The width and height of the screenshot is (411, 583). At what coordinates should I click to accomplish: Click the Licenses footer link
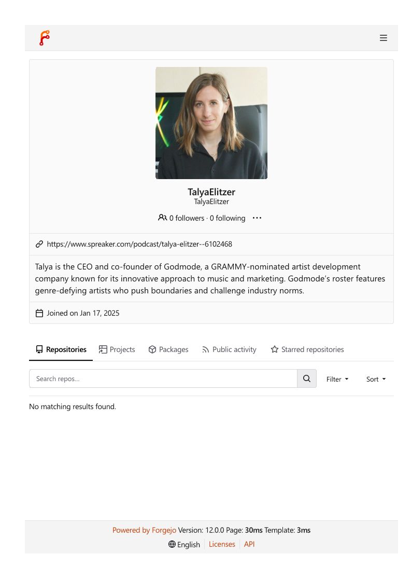[222, 544]
